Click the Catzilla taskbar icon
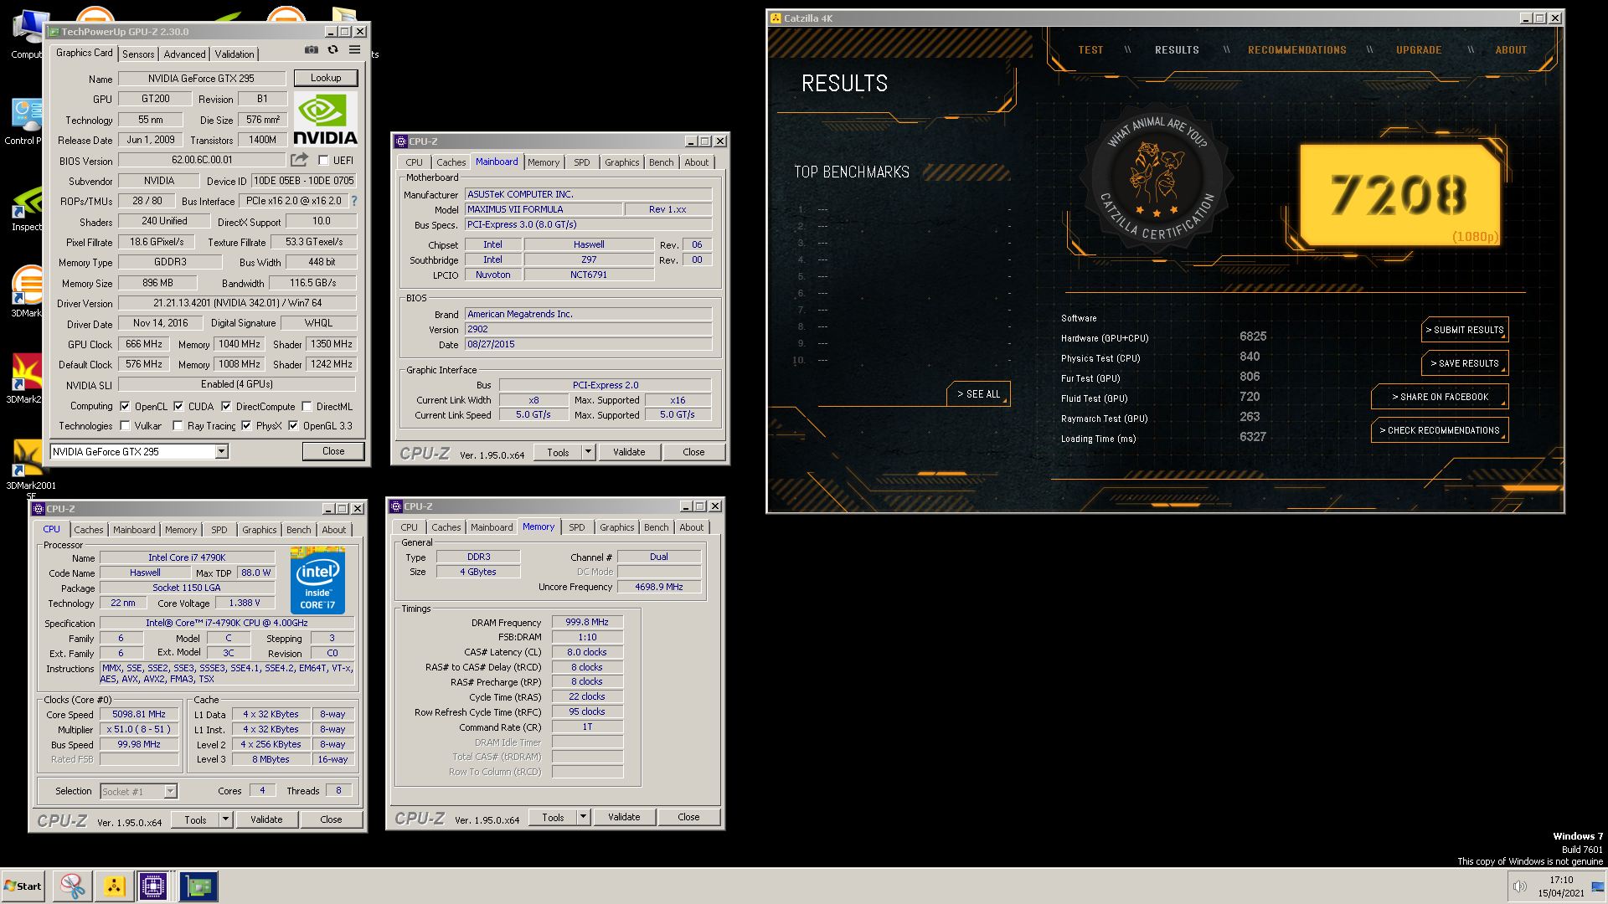The image size is (1608, 904). [115, 886]
